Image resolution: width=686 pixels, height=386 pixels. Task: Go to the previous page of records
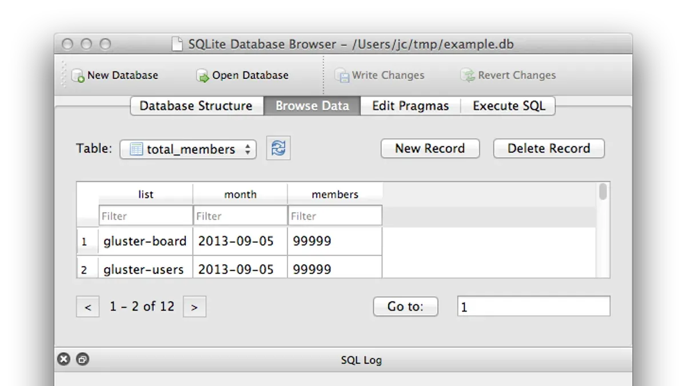[x=87, y=307]
